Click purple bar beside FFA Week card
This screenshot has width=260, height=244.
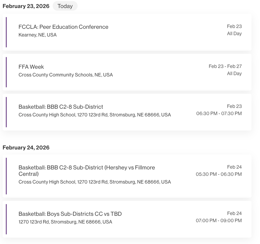6,72
